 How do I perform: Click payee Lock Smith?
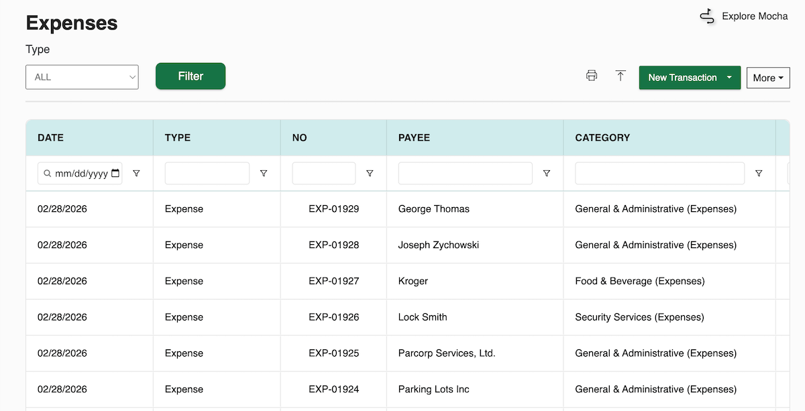pos(423,317)
